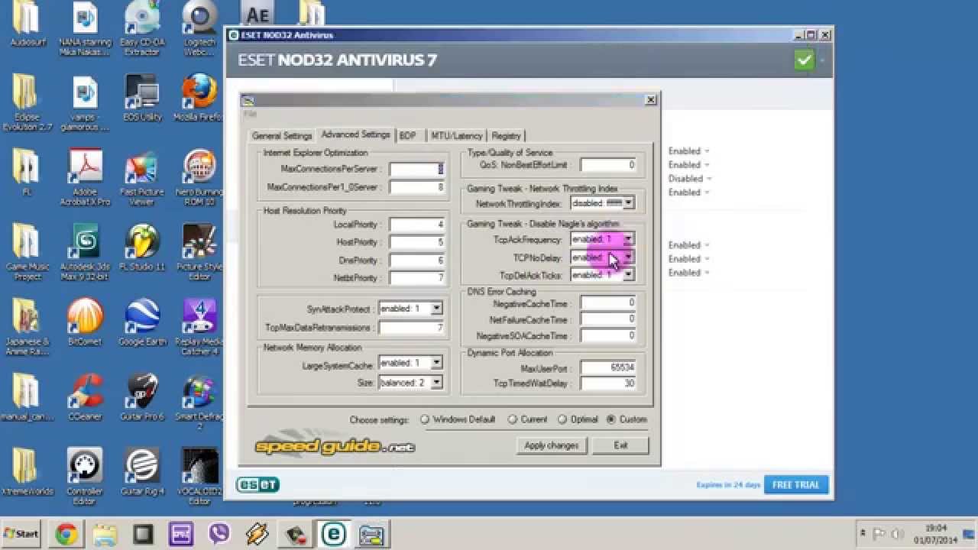
Task: Select the Custom settings radio button
Action: click(x=611, y=419)
